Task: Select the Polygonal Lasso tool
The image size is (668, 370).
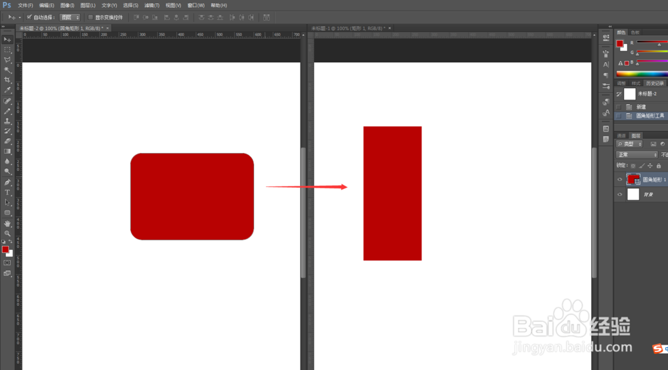Action: point(7,60)
